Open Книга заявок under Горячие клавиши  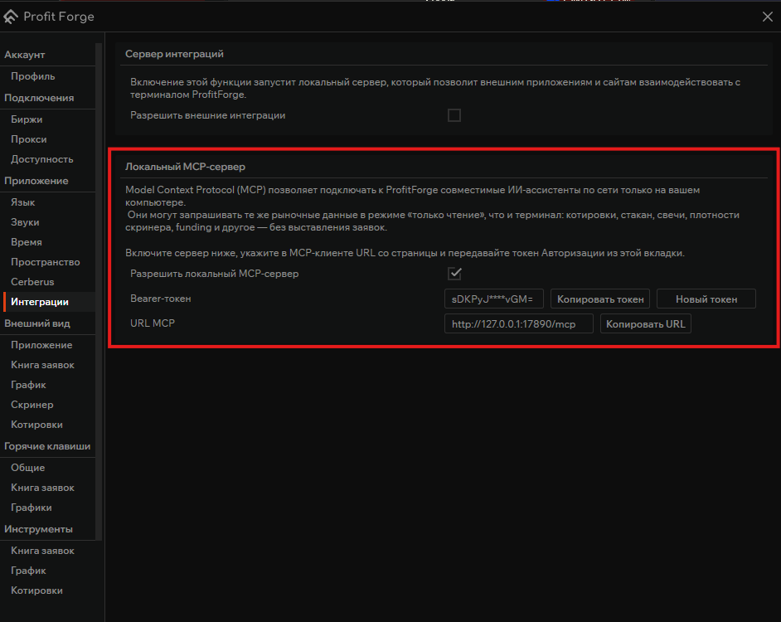(42, 488)
